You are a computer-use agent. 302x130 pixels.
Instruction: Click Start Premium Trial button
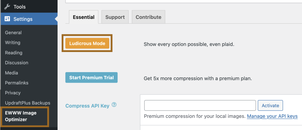click(x=91, y=78)
